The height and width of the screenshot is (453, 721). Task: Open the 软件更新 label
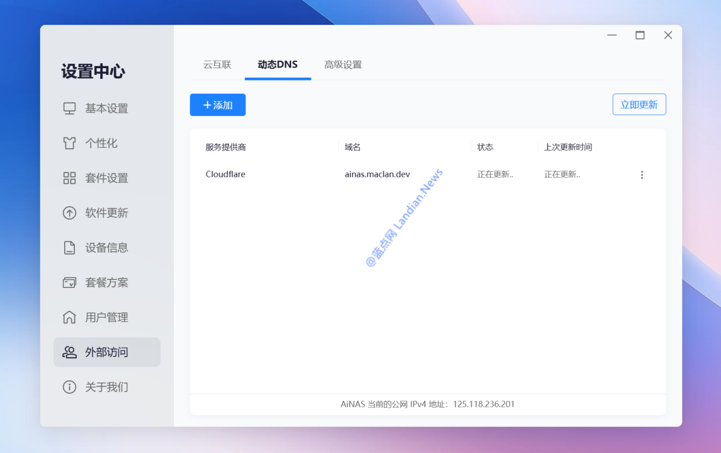(107, 213)
